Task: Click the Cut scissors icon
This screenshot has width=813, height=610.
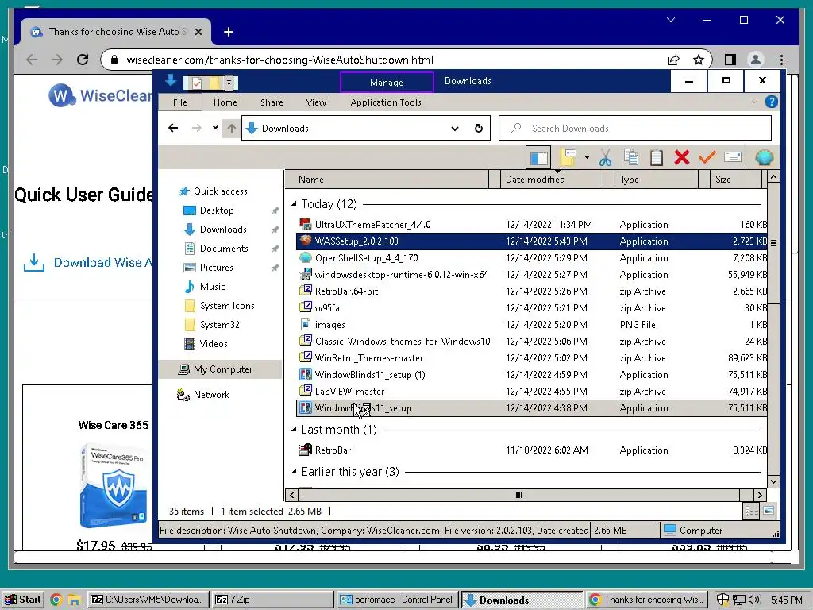Action: click(605, 157)
